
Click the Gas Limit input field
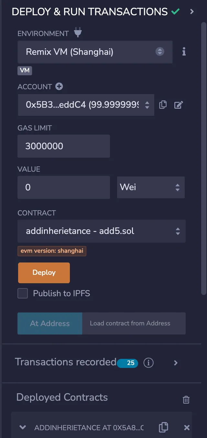pos(64,146)
